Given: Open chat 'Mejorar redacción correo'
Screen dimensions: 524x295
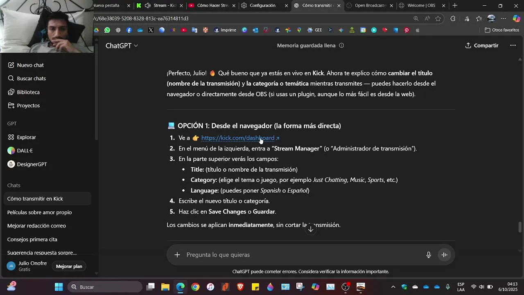Looking at the screenshot, I should click(x=47, y=226).
